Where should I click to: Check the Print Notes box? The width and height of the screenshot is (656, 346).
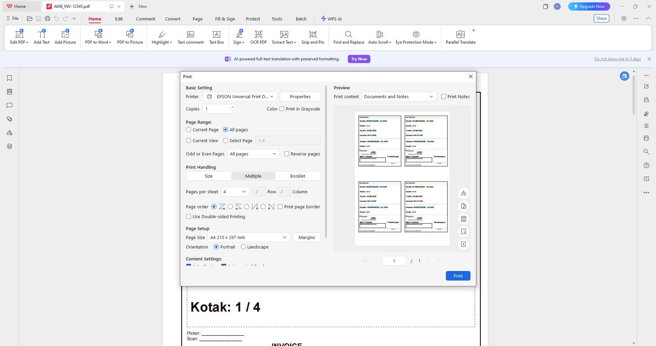click(x=443, y=96)
